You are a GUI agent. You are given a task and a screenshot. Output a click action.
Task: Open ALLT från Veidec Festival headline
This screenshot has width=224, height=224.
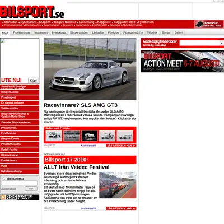click(x=77, y=167)
